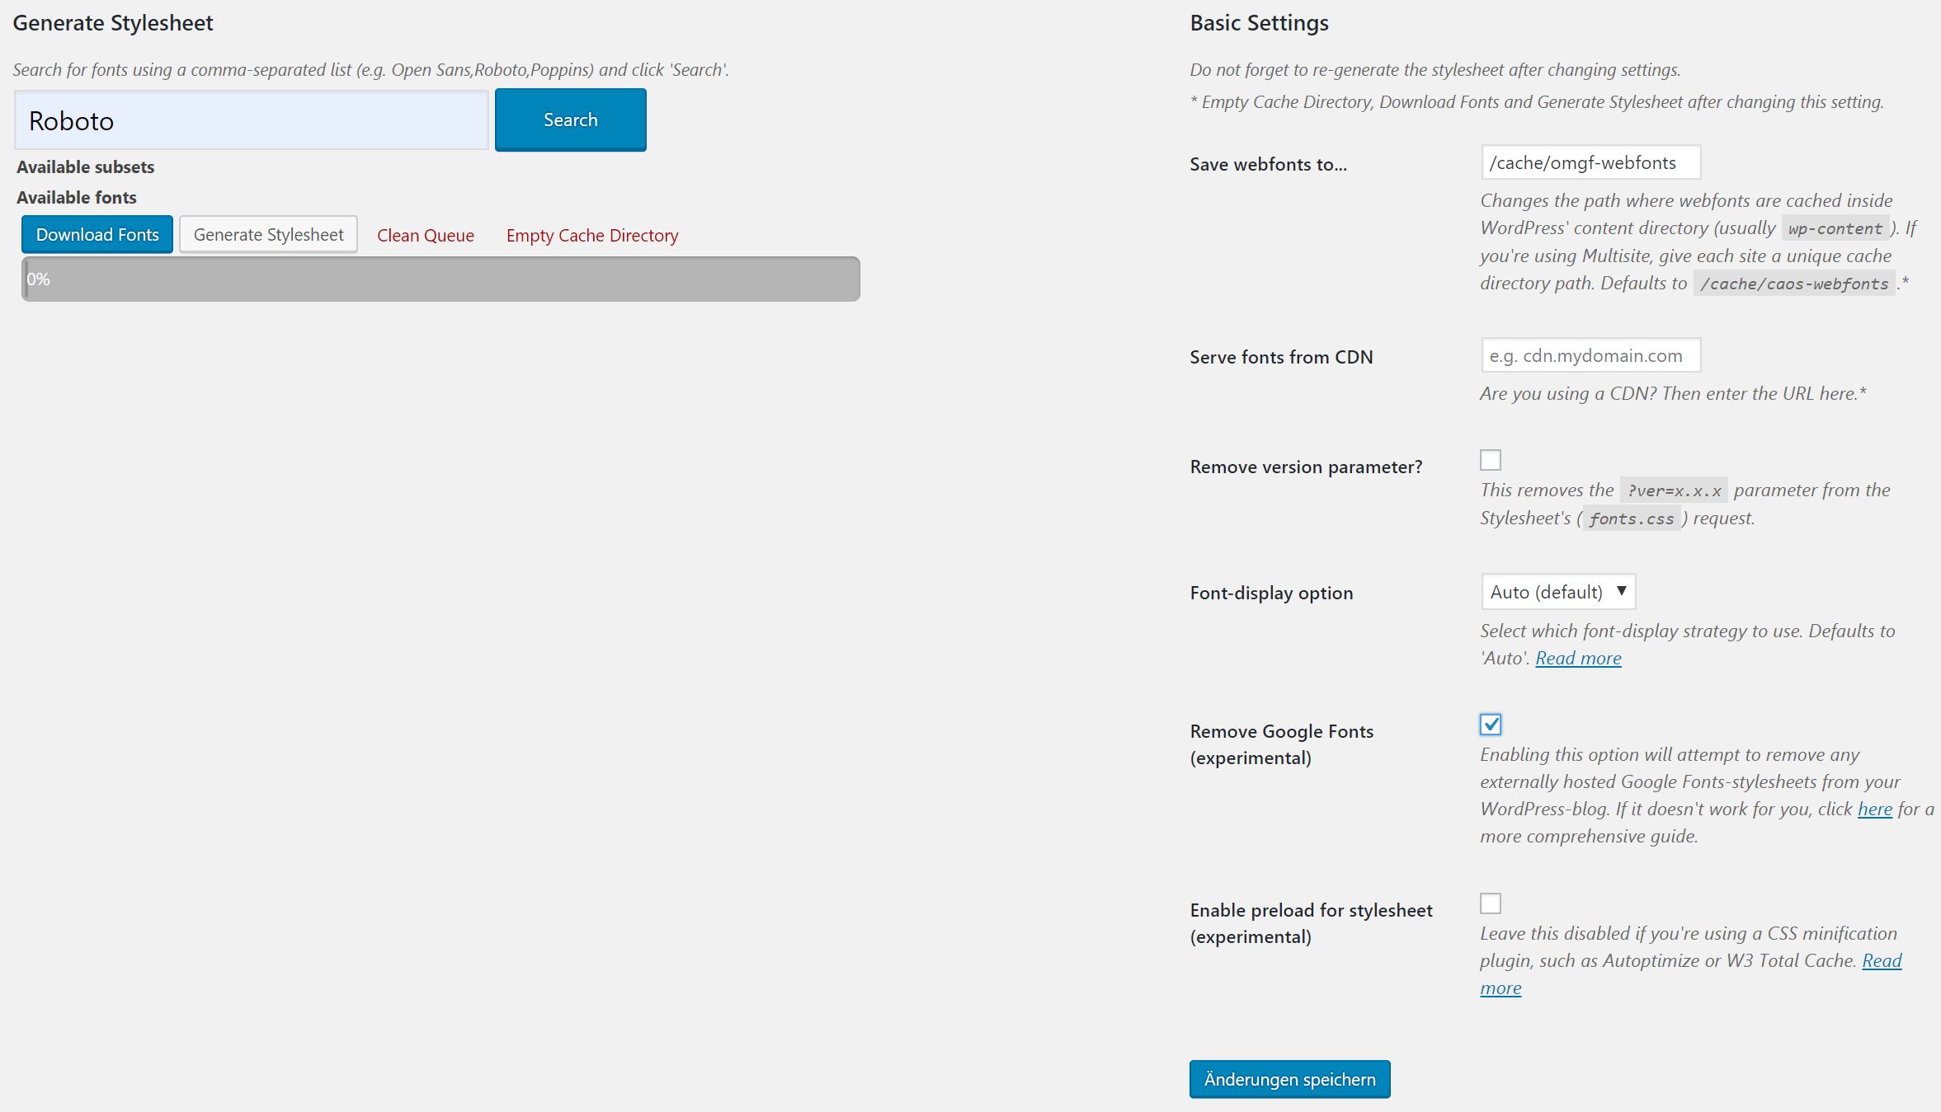
Task: Click Empty Cache Directory link
Action: click(x=591, y=236)
